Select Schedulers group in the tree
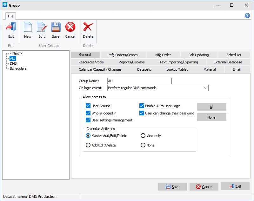The width and height of the screenshot is (254, 201). point(18,68)
